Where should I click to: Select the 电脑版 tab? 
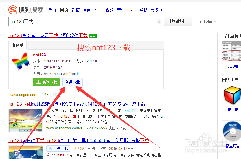pyautogui.click(x=17, y=45)
